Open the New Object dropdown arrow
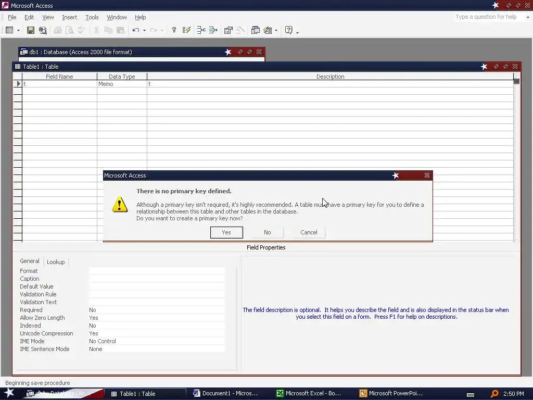 coord(276,31)
